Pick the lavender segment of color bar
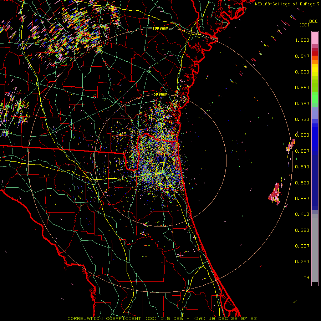 [315, 113]
